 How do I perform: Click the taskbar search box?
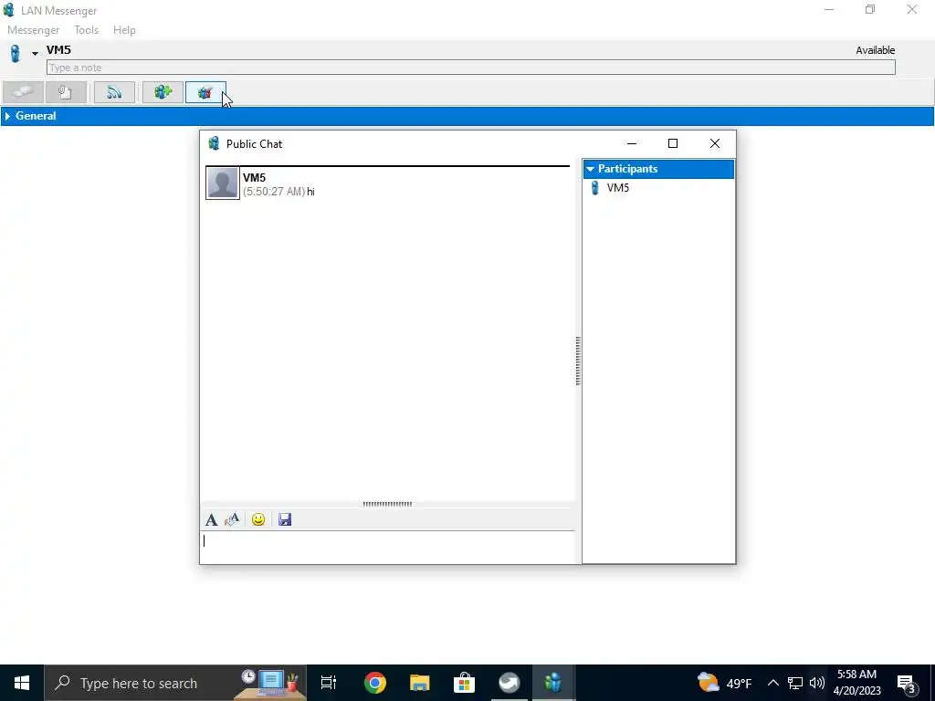[175, 683]
